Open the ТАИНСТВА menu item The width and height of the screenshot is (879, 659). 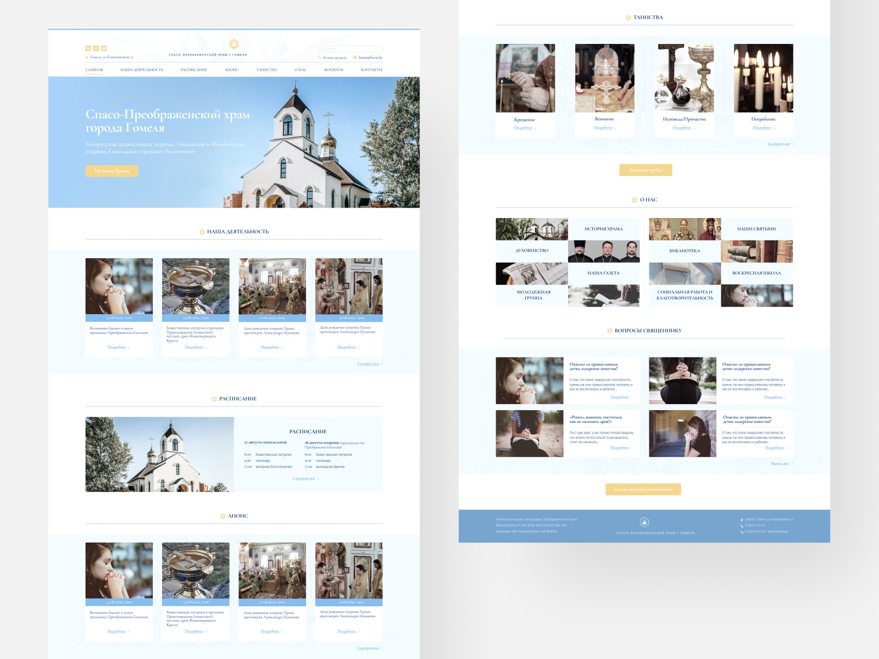tap(267, 70)
